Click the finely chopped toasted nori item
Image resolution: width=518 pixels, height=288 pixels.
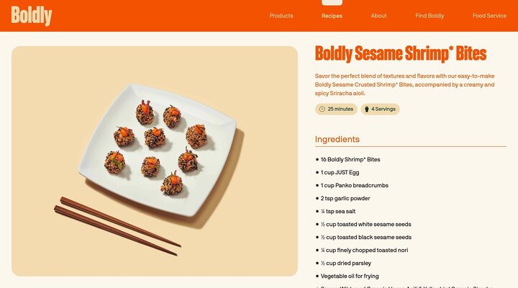[x=364, y=250]
